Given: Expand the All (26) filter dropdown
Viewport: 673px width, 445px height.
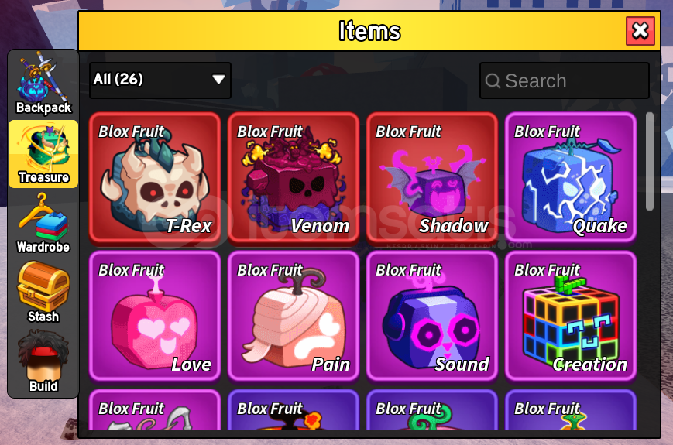Looking at the screenshot, I should [x=160, y=80].
